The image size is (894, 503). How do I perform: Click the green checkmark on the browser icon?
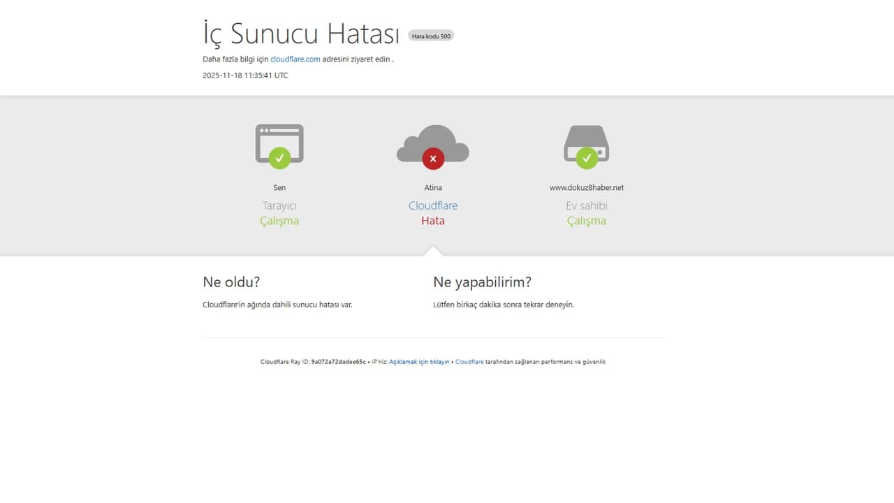tap(279, 157)
